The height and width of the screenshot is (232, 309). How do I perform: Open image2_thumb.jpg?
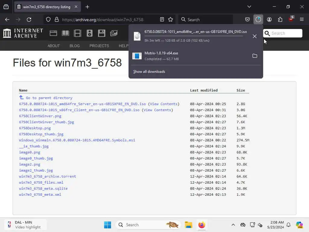point(36,170)
